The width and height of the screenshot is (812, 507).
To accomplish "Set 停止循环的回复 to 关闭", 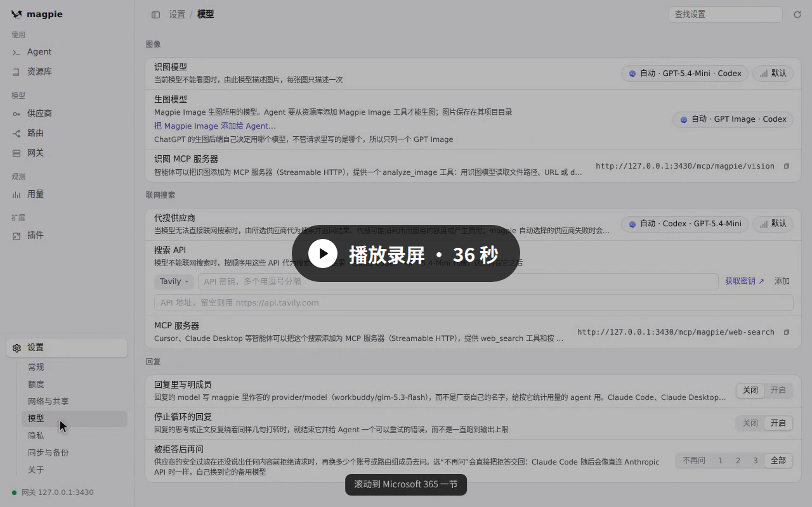I will point(750,423).
